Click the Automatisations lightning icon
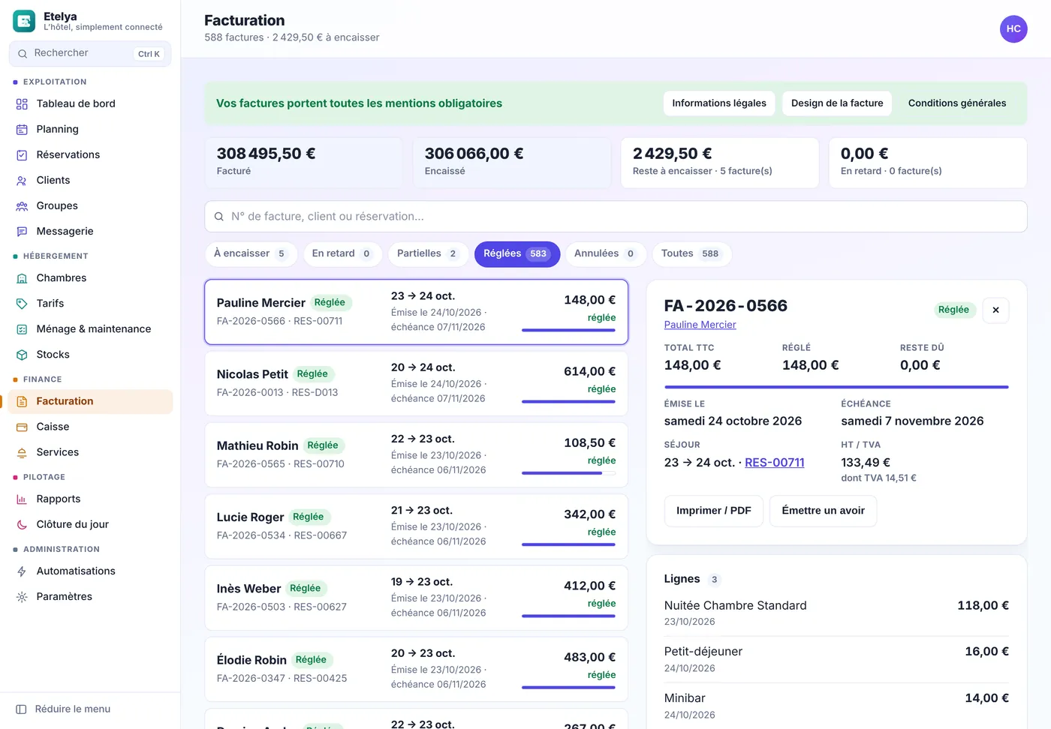Image resolution: width=1051 pixels, height=729 pixels. pos(22,571)
